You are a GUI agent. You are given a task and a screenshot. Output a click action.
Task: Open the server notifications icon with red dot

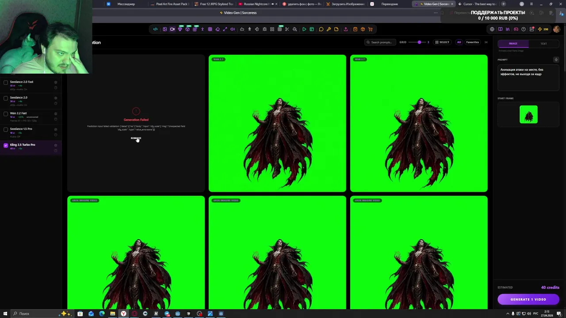point(532,29)
